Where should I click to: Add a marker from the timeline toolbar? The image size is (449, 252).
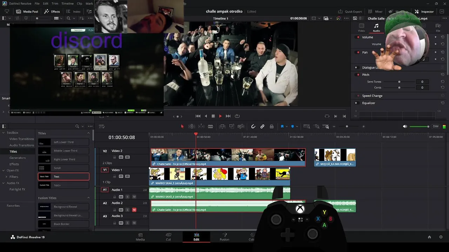point(293,126)
